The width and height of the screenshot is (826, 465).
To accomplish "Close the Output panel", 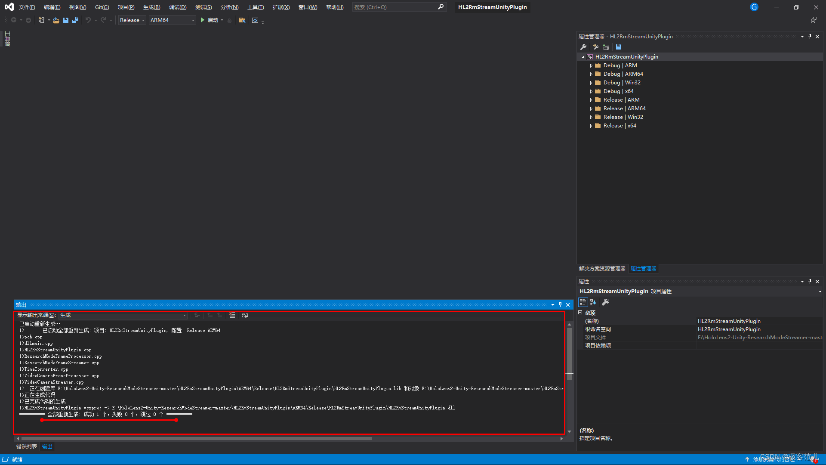I will click(568, 305).
